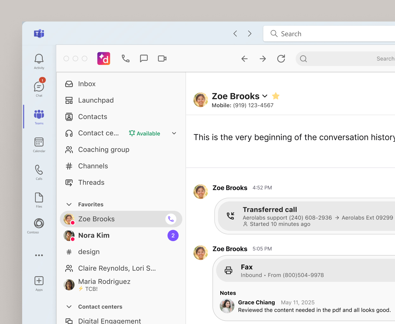
Task: Open the Available status dropdown
Action: [x=174, y=133]
